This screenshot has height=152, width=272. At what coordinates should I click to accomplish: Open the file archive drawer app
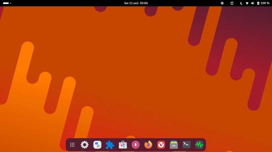pos(174,145)
